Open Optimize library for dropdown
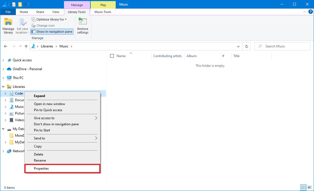This screenshot has height=191, width=314. (49, 19)
